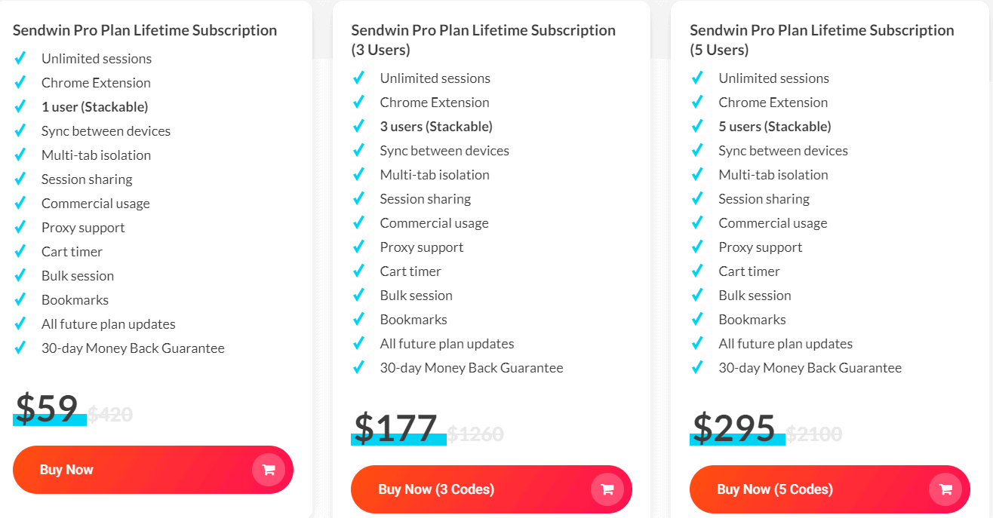Screen dimensions: 993x518
Task: Click the checkmark beside Session sharing in third plan
Action: 698,198
